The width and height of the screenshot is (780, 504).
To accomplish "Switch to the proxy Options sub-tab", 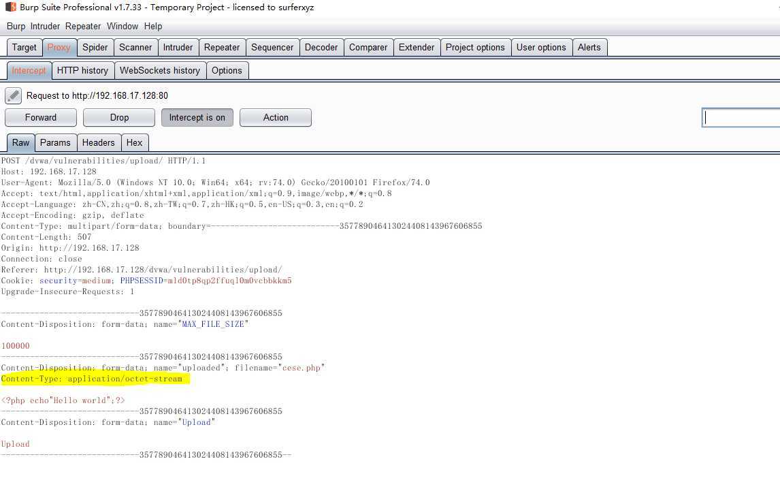I will (x=227, y=71).
